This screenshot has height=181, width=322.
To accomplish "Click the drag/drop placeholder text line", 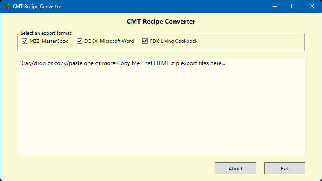I will pos(122,64).
